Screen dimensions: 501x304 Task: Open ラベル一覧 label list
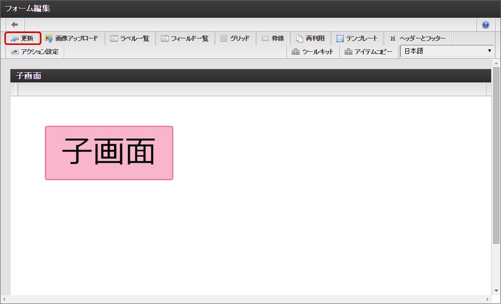(x=129, y=38)
